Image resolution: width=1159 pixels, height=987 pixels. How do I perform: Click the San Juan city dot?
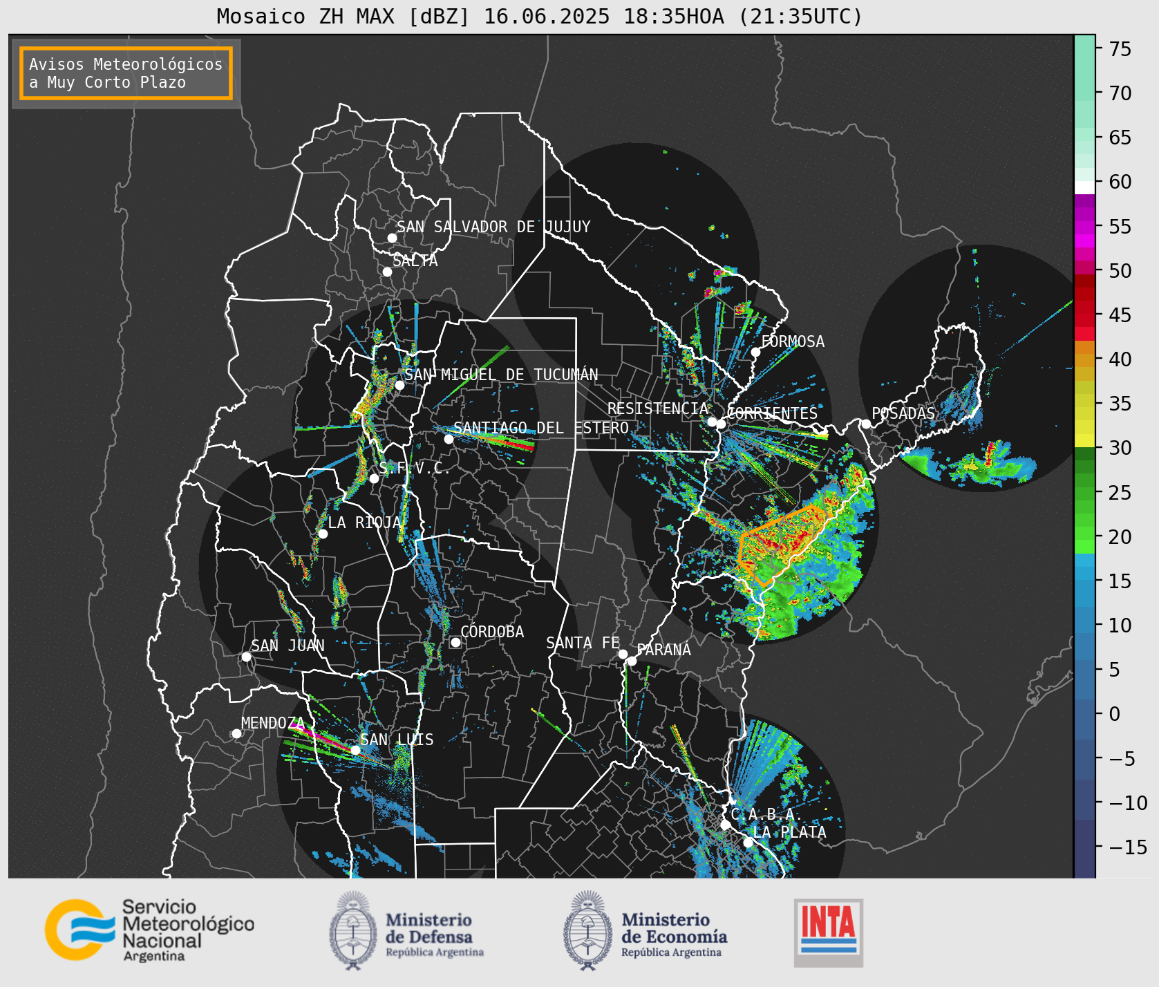coord(246,657)
